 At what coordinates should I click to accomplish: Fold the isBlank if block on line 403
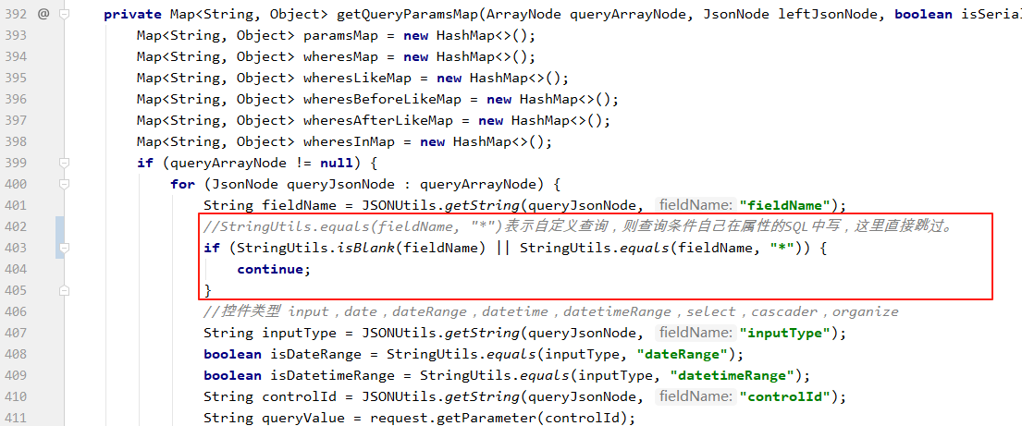click(63, 249)
